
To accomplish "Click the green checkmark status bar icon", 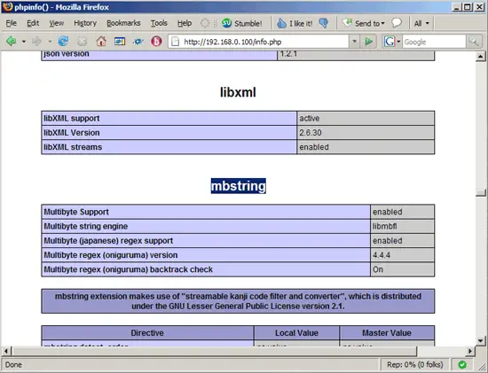I will (462, 364).
